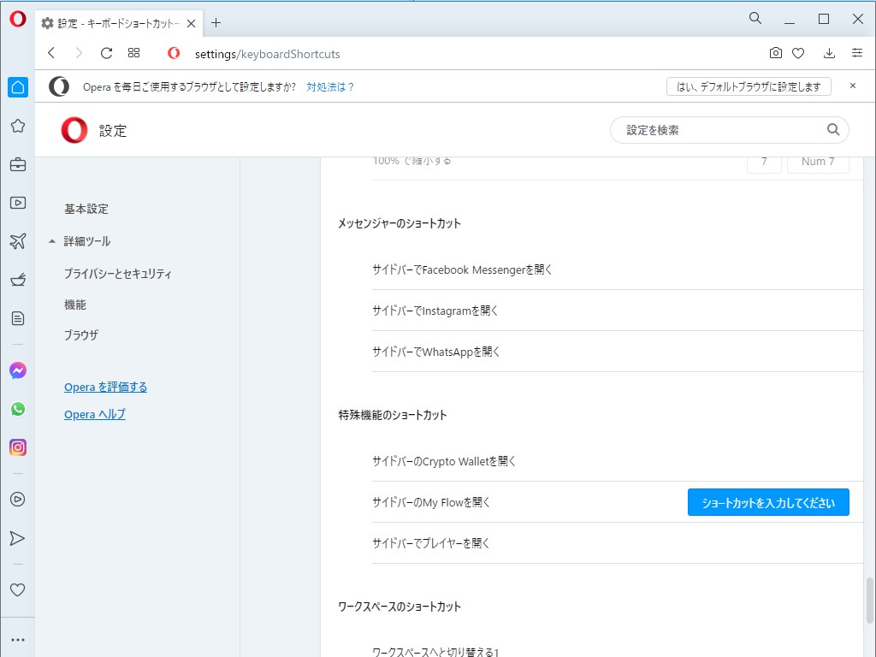
Task: Open the browser search magnifier at top right
Action: [x=755, y=17]
